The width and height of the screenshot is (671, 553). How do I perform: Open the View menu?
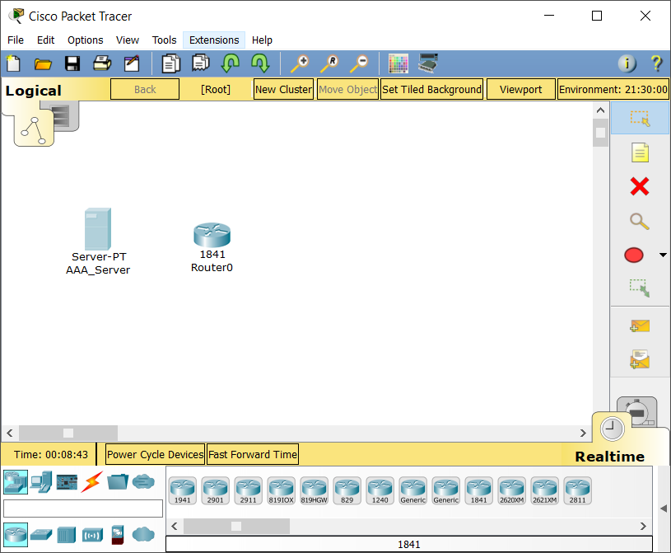click(128, 40)
